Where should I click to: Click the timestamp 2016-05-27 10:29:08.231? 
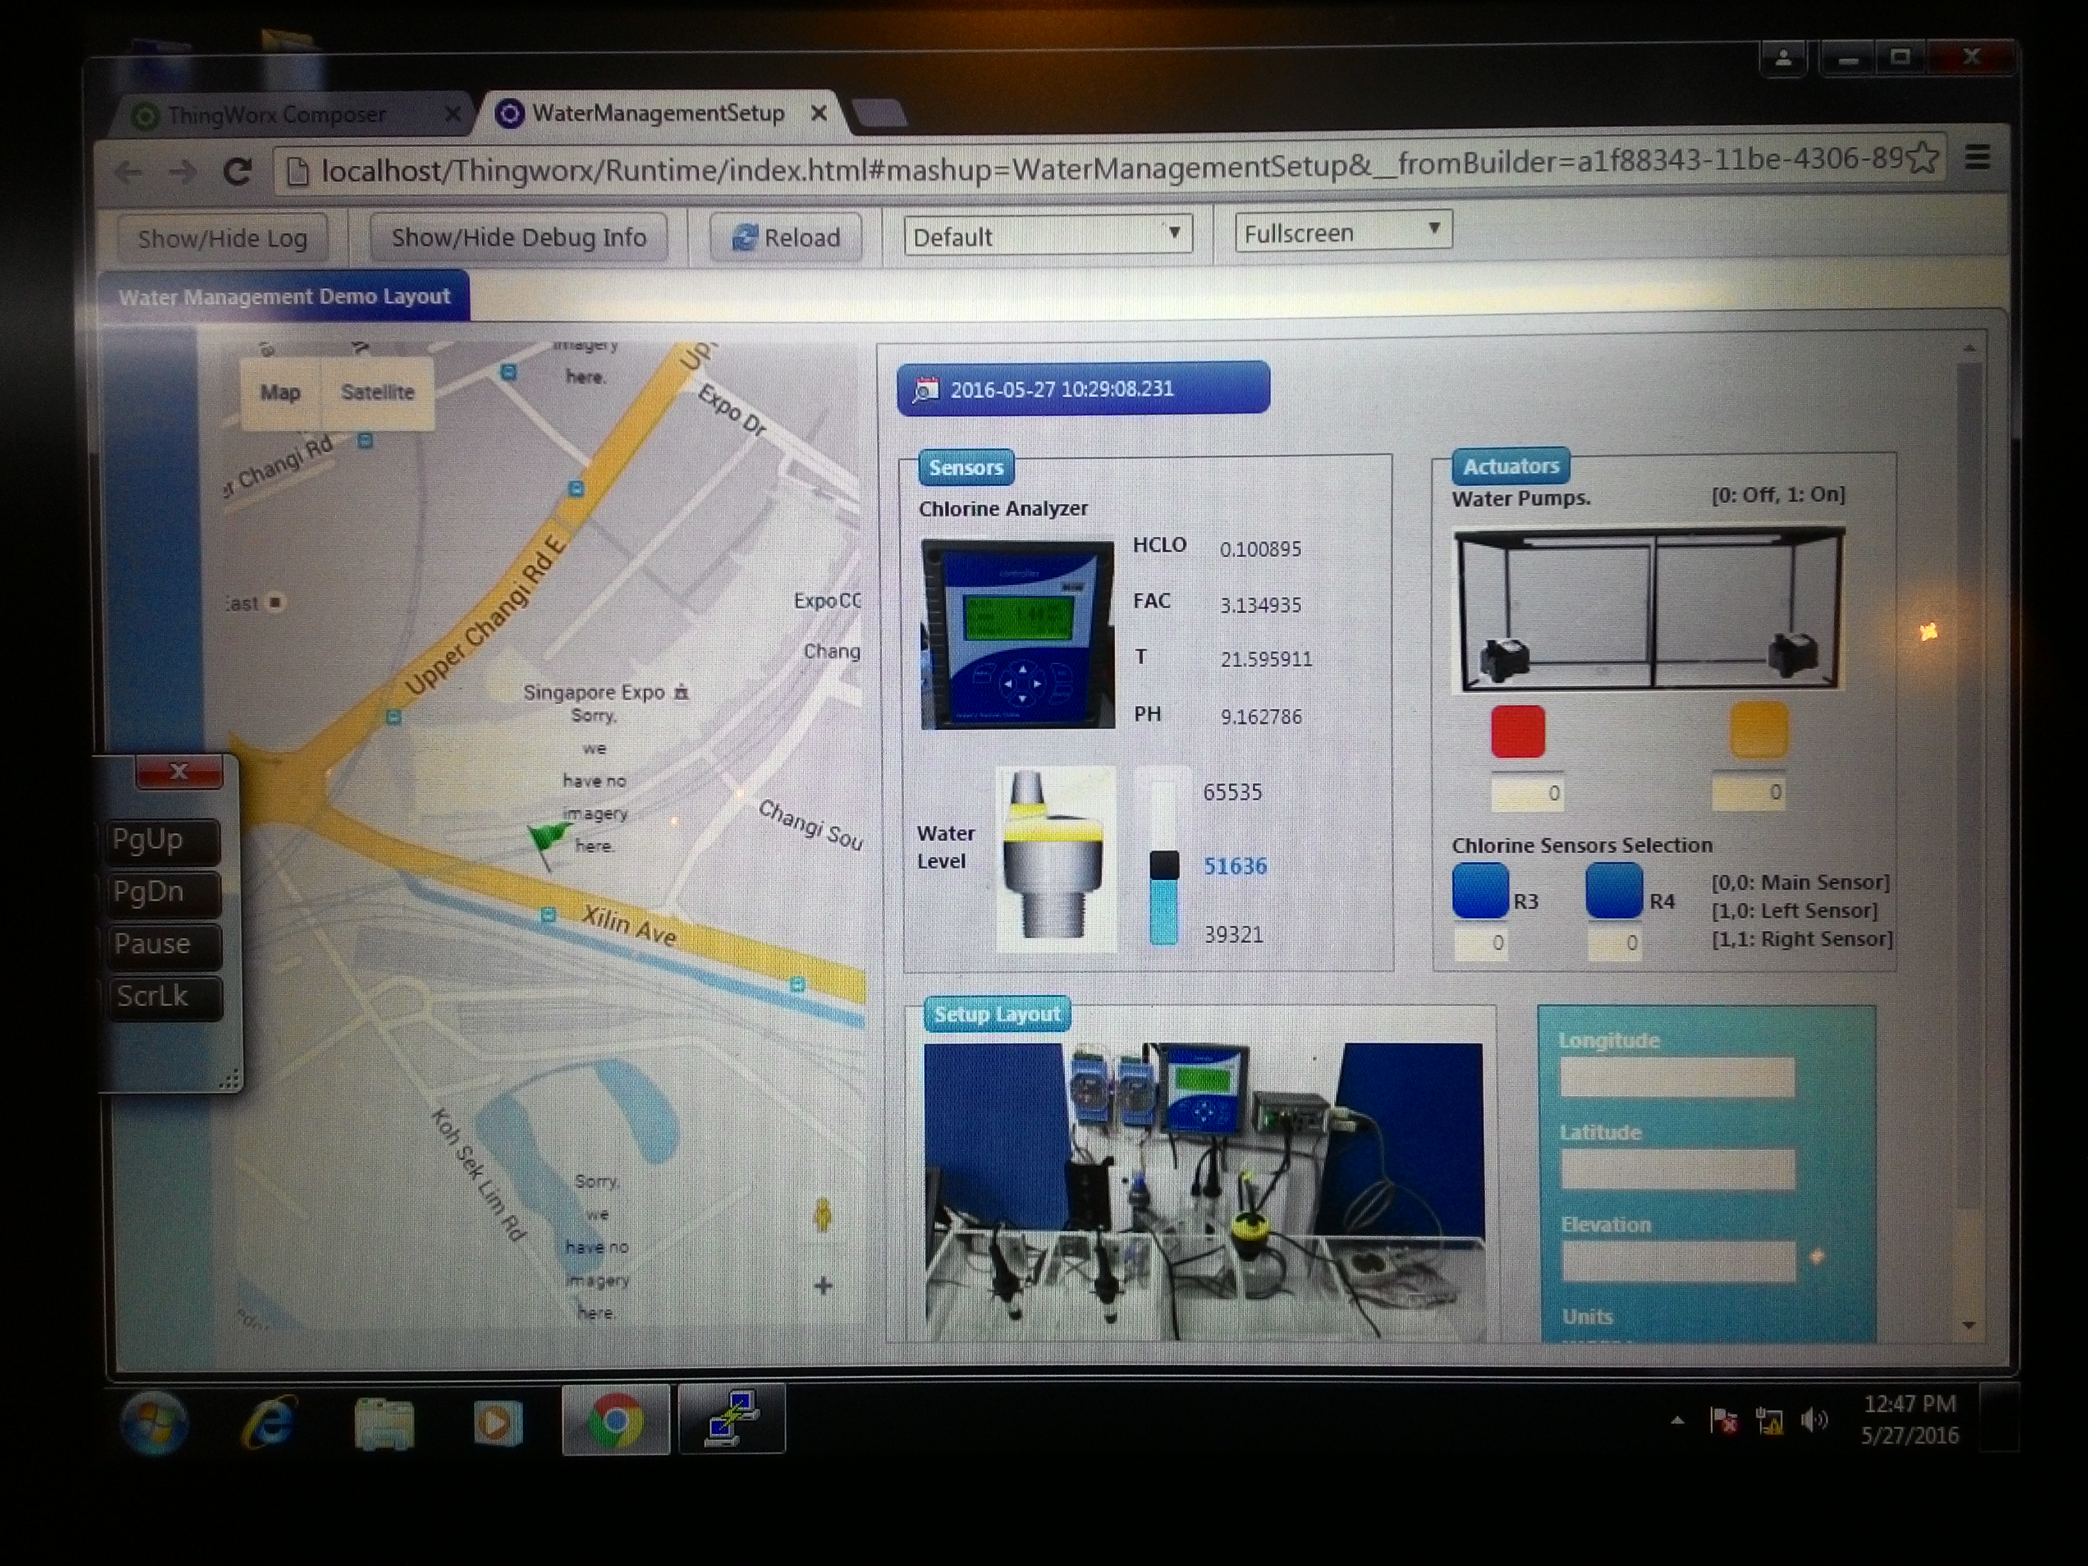1062,389
